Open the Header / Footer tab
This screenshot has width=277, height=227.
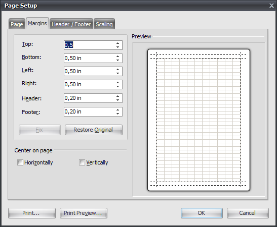[71, 24]
